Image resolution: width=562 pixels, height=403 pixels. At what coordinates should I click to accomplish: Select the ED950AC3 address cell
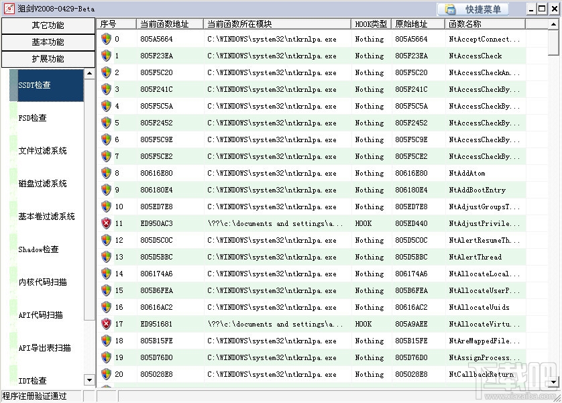tap(157, 223)
